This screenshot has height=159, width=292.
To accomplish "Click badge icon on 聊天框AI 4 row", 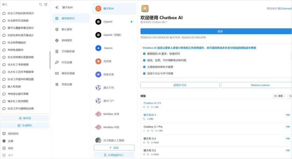I will click(x=288, y=115).
